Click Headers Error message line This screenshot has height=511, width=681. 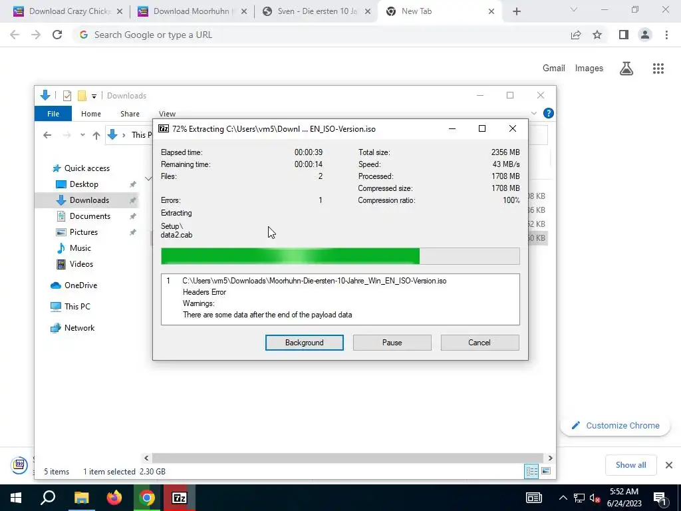coord(204,292)
